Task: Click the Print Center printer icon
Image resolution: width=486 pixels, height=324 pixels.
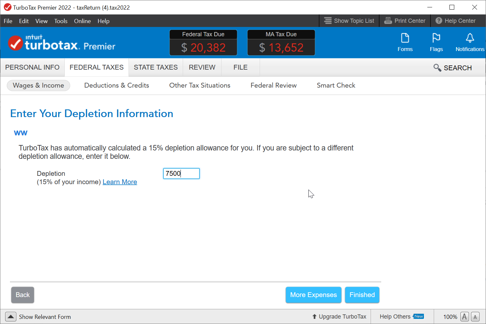Action: tap(388, 21)
